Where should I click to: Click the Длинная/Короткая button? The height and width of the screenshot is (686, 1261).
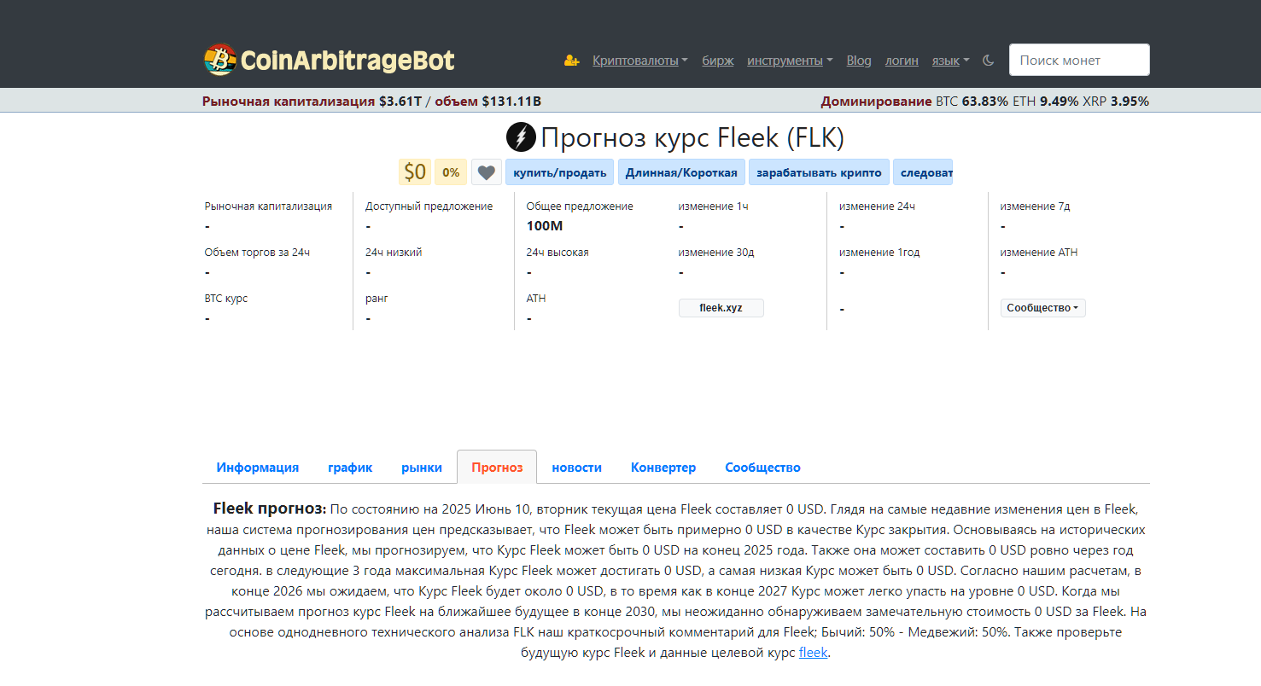point(681,172)
